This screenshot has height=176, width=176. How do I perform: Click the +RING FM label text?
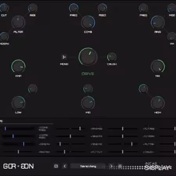pos(96,136)
